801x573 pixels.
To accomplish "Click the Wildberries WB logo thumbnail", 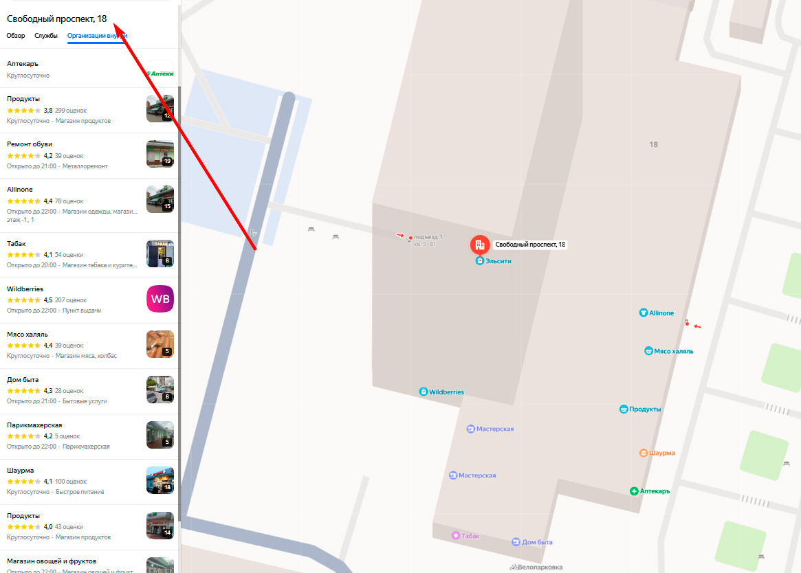I will (x=160, y=299).
